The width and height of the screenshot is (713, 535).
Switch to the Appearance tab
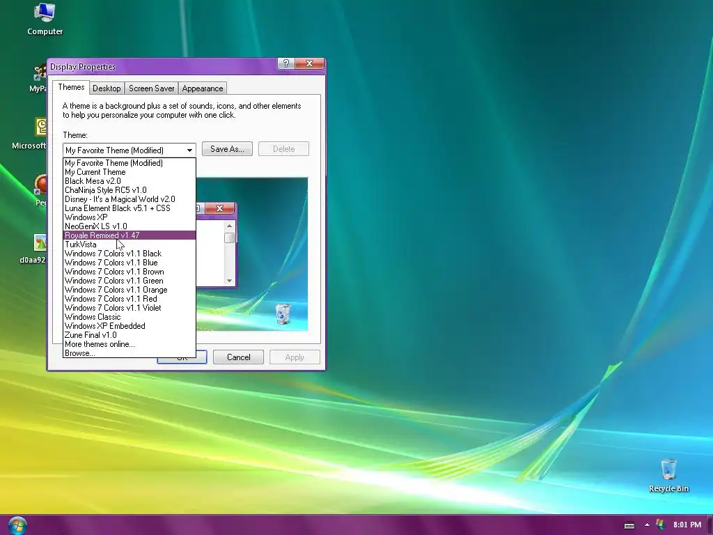(x=203, y=88)
